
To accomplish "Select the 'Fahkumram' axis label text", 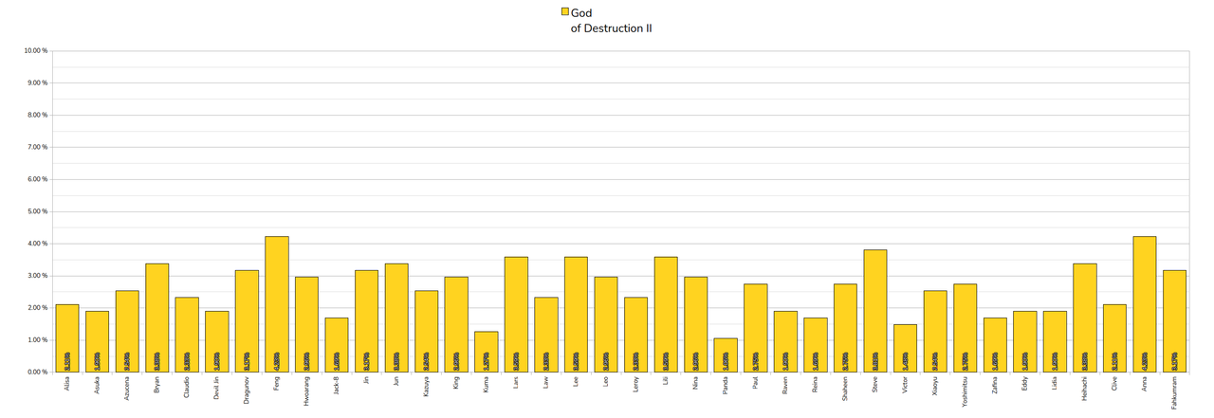I will tap(1175, 392).
